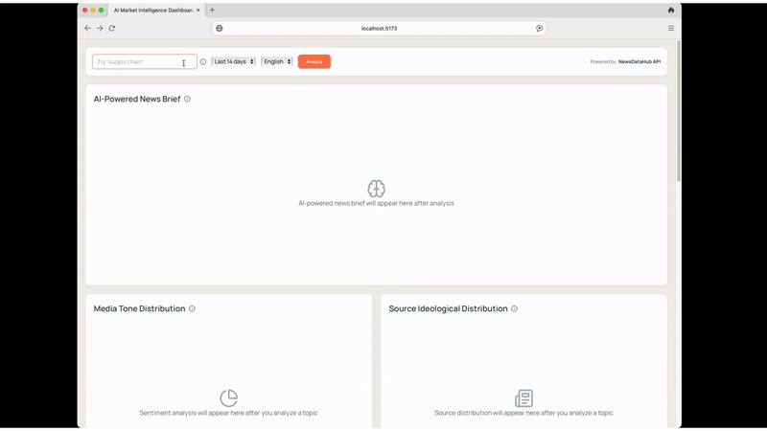This screenshot has width=767, height=431.
Task: Click the browser forward arrow
Action: click(x=100, y=29)
